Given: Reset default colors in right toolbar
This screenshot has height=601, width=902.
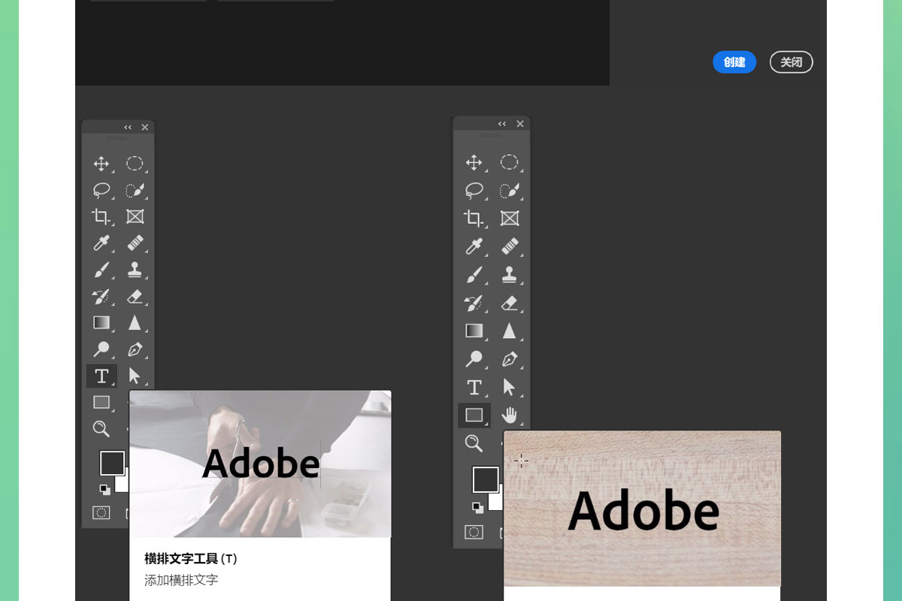Looking at the screenshot, I should pyautogui.click(x=477, y=506).
